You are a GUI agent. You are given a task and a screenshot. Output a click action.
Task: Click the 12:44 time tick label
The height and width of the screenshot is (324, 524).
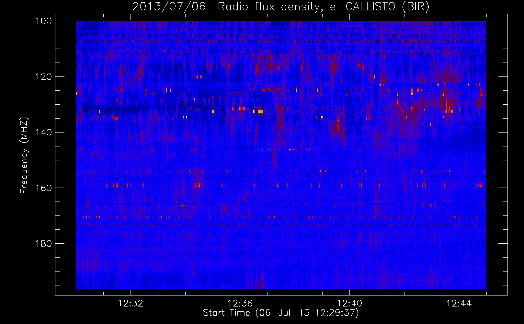click(459, 304)
